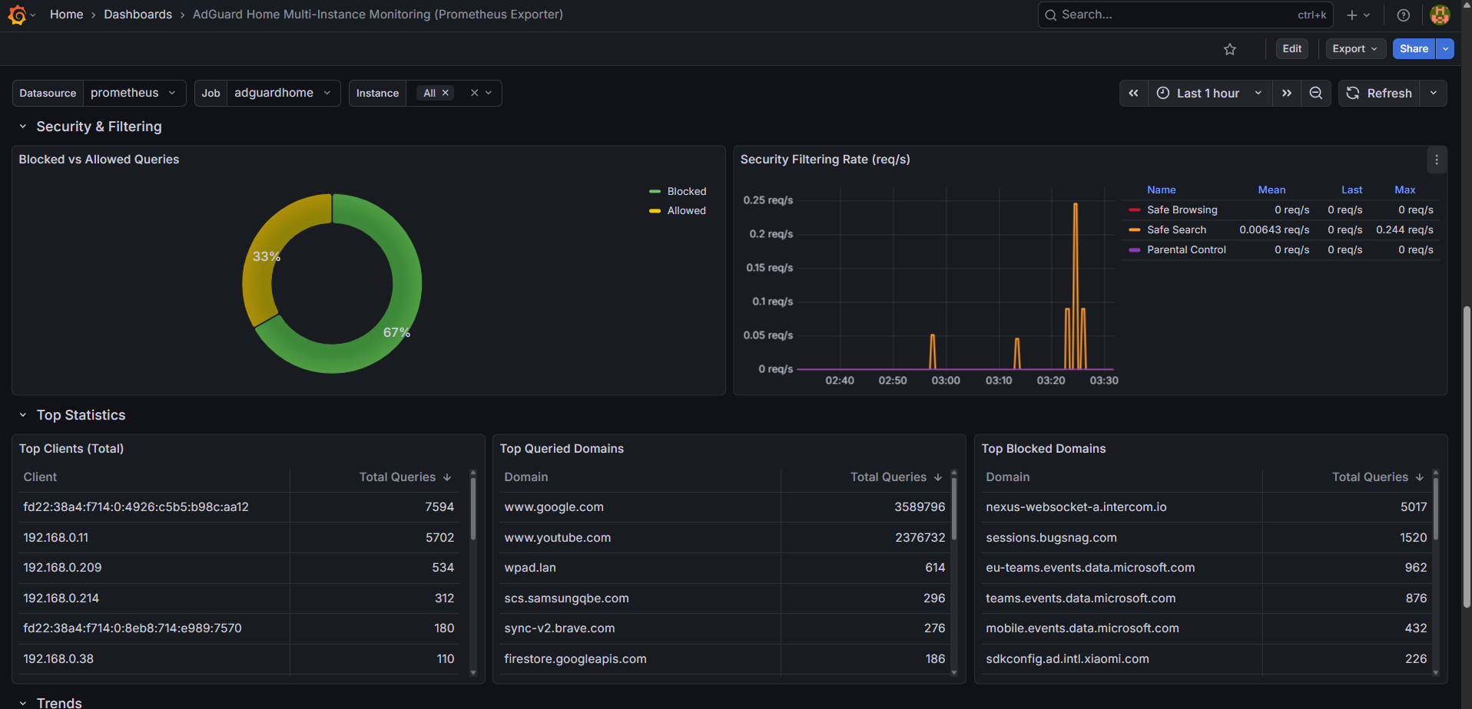Navigate to Dashboards breadcrumb
1472x709 pixels.
coord(138,15)
